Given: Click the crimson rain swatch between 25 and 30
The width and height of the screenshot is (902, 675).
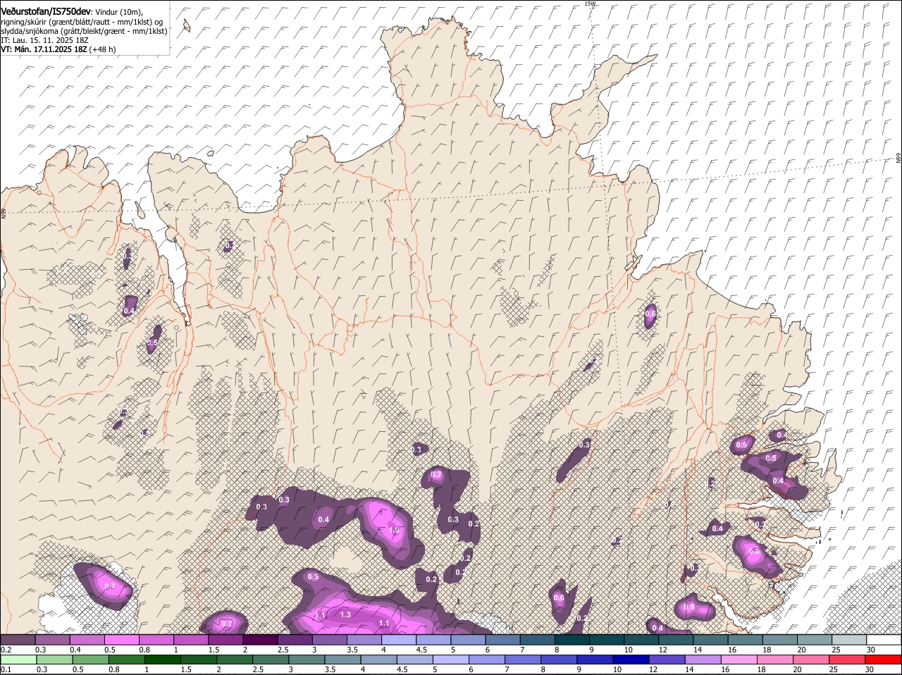Looking at the screenshot, I should (x=848, y=659).
